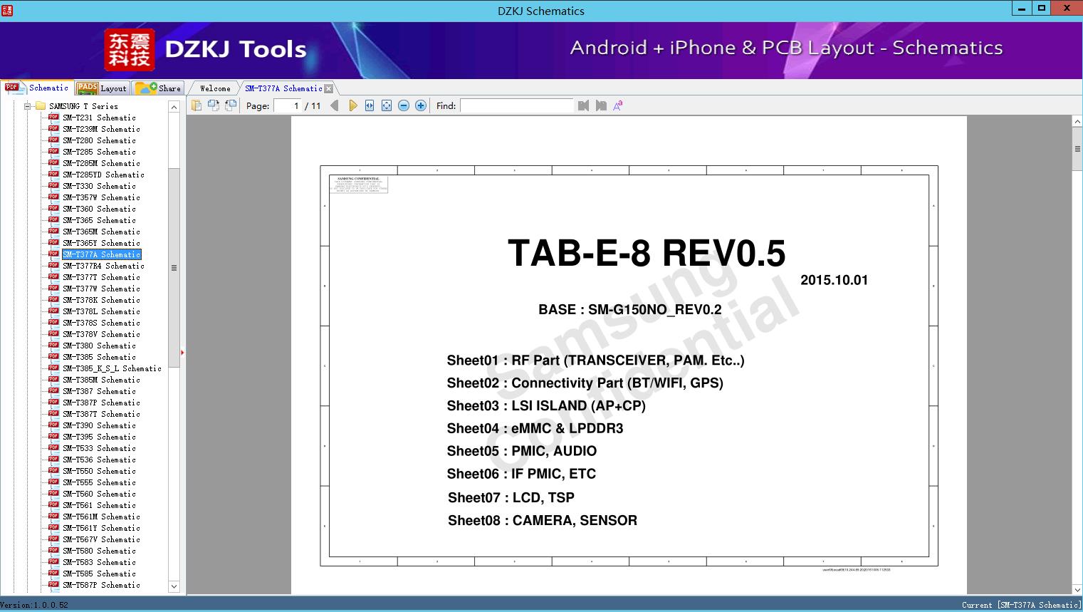
Task: Click the PDF icon beside SM-T380 Schematic
Action: (x=53, y=346)
